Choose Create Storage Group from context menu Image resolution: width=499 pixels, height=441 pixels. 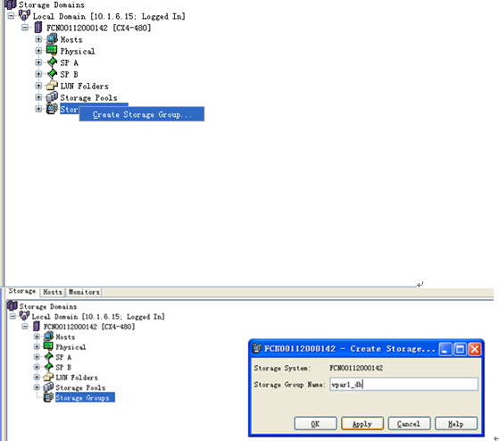142,114
